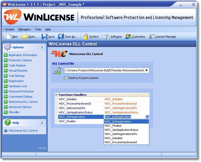Screen dimensions: 201x162
Task: Open the Tools menu
Action: point(38,29)
